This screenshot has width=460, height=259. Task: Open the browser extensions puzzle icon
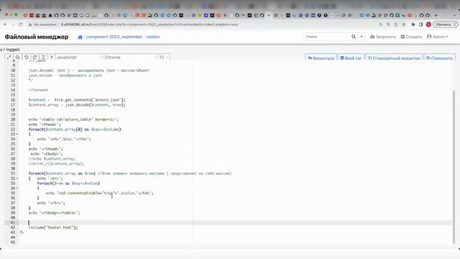tap(413, 24)
